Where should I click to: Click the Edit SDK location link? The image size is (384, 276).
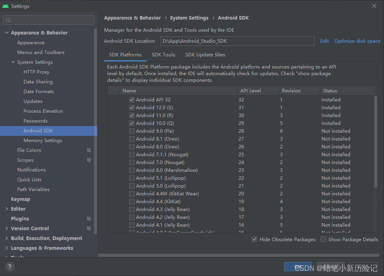(325, 41)
